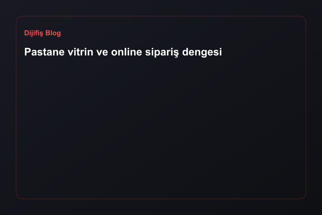Click the word Dijifiş in red label

(x=34, y=33)
